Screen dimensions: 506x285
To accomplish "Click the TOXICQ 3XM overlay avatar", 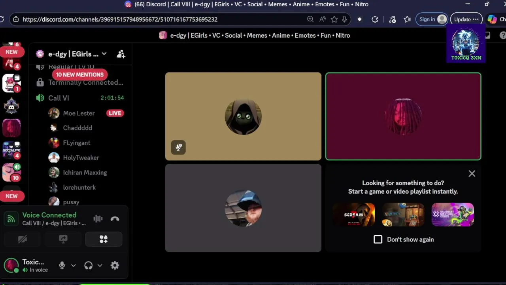I will [466, 44].
